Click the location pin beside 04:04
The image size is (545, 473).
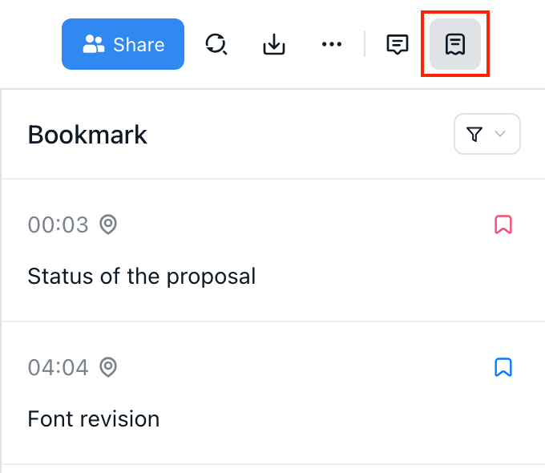(108, 367)
